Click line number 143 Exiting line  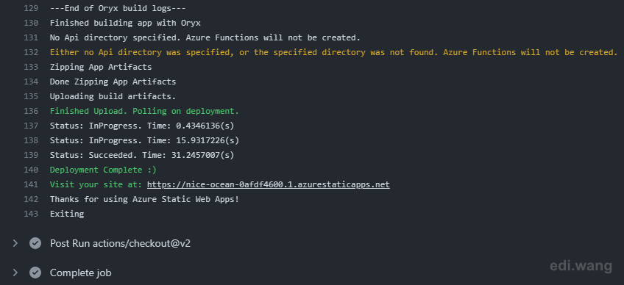pos(31,214)
